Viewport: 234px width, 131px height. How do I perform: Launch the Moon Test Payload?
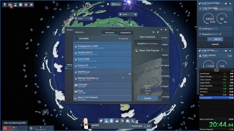147,98
